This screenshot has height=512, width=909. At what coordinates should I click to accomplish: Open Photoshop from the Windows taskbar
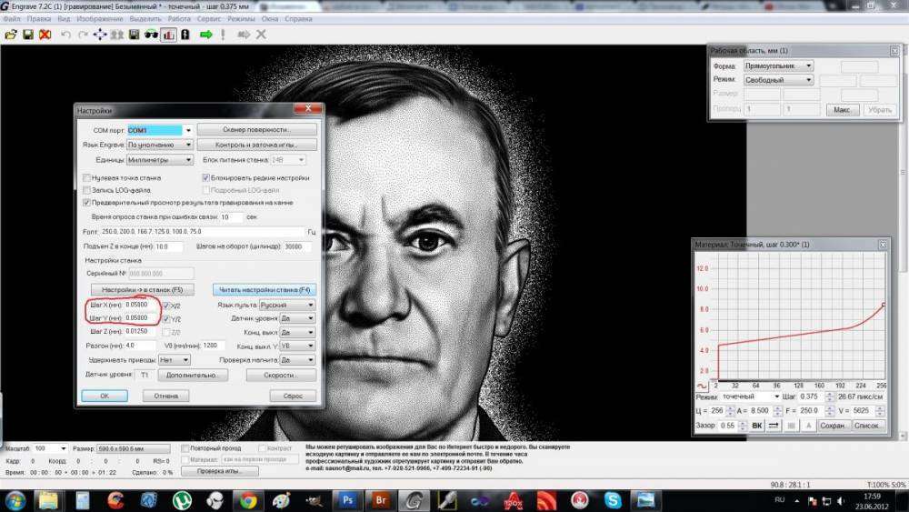tap(346, 499)
